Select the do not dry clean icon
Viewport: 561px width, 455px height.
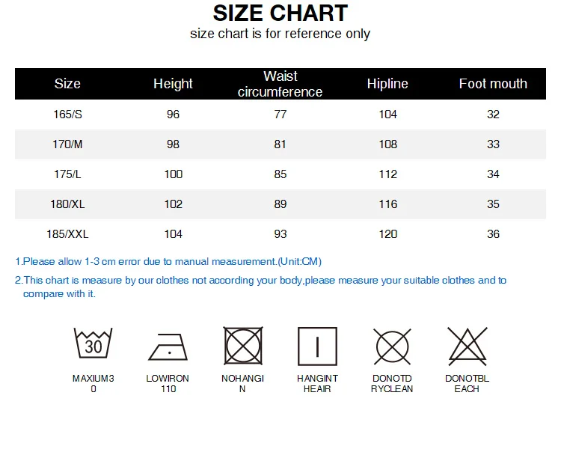pos(392,346)
